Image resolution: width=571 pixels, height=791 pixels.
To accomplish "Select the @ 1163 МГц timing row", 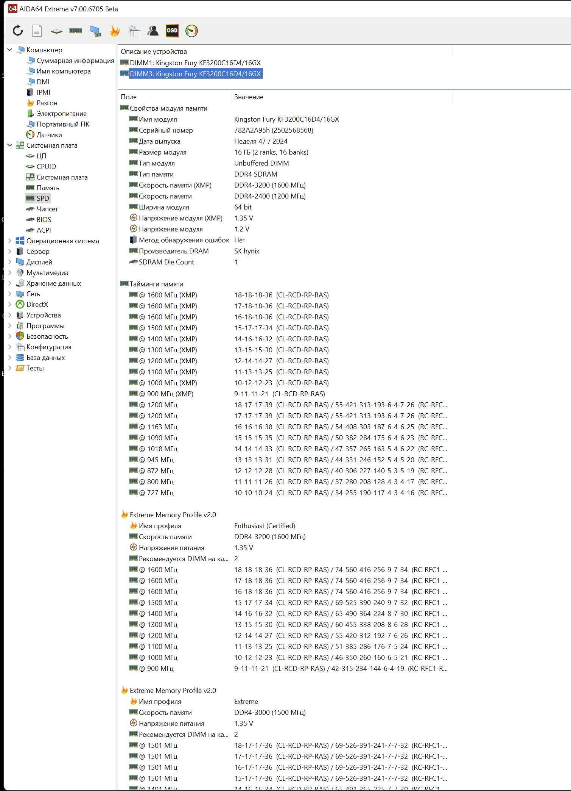I will point(285,427).
